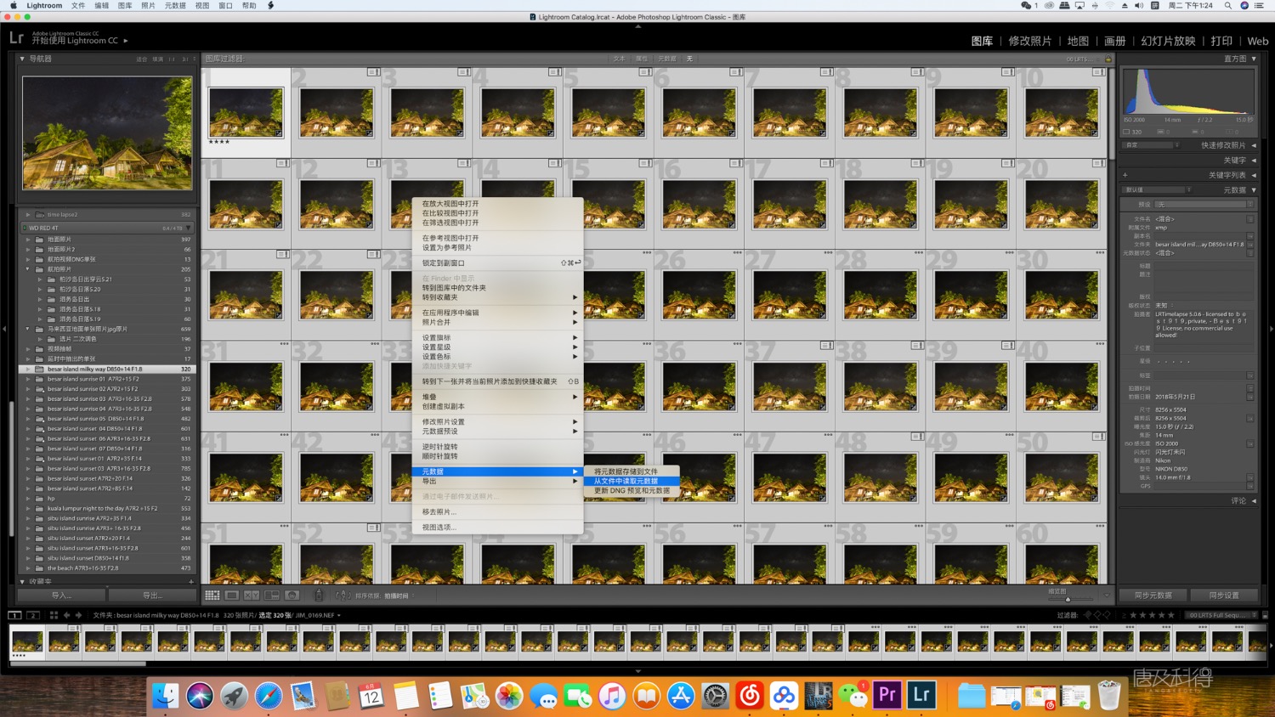This screenshot has width=1275, height=717.
Task: Go back with filmstrip left arrow
Action: [x=67, y=615]
